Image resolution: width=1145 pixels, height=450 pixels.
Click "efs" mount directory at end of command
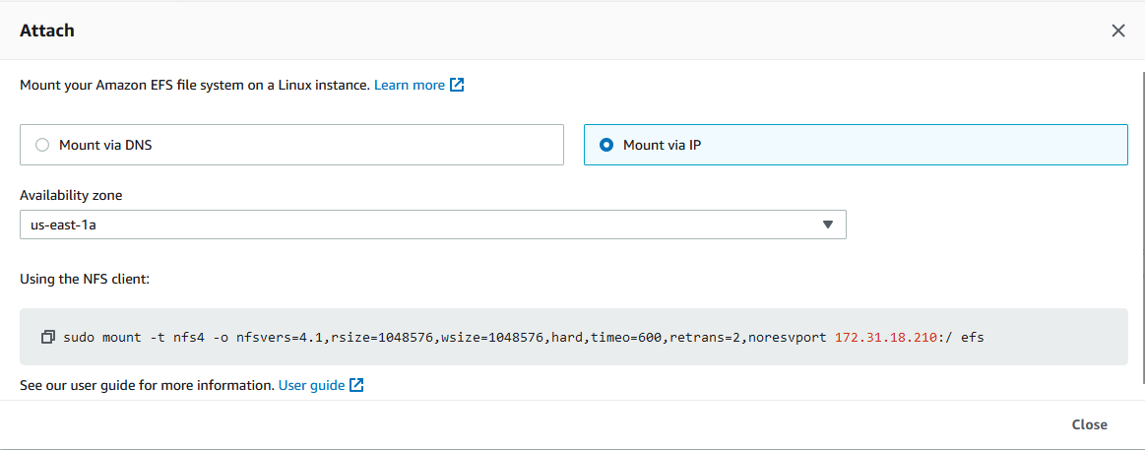point(972,337)
